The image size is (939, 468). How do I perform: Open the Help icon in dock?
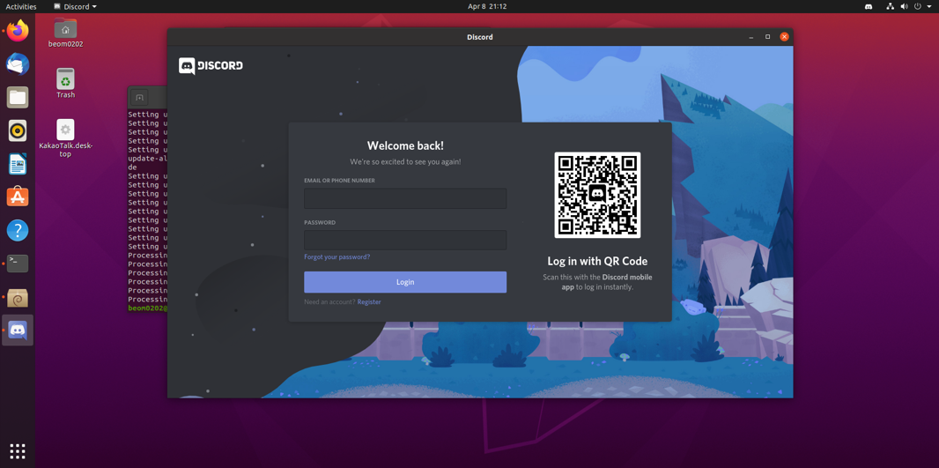click(18, 230)
